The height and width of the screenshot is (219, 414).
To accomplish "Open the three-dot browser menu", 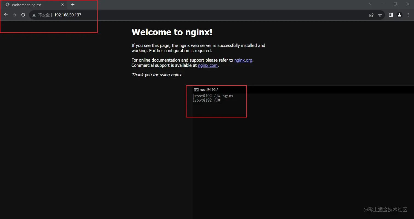I will click(408, 15).
